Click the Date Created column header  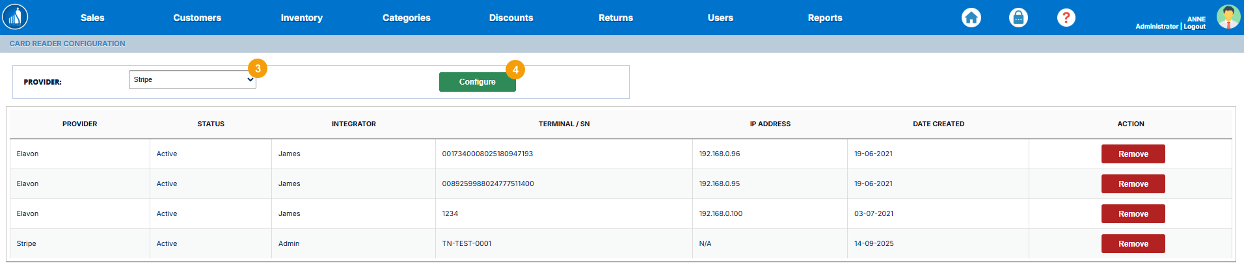pos(938,124)
